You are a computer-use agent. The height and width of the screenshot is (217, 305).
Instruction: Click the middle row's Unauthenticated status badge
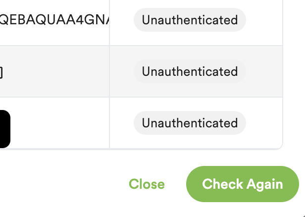pyautogui.click(x=190, y=71)
